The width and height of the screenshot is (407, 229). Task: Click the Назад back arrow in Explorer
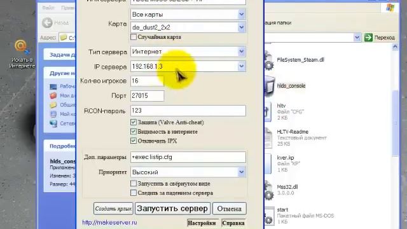pyautogui.click(x=47, y=23)
